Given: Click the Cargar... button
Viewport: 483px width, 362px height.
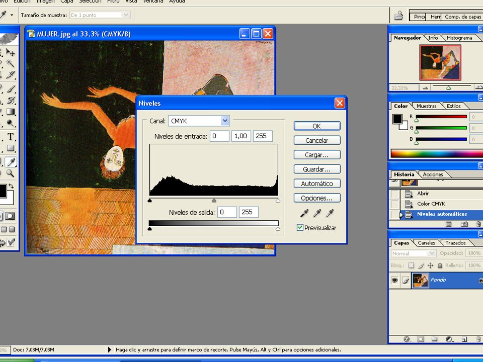Looking at the screenshot, I should (x=317, y=155).
